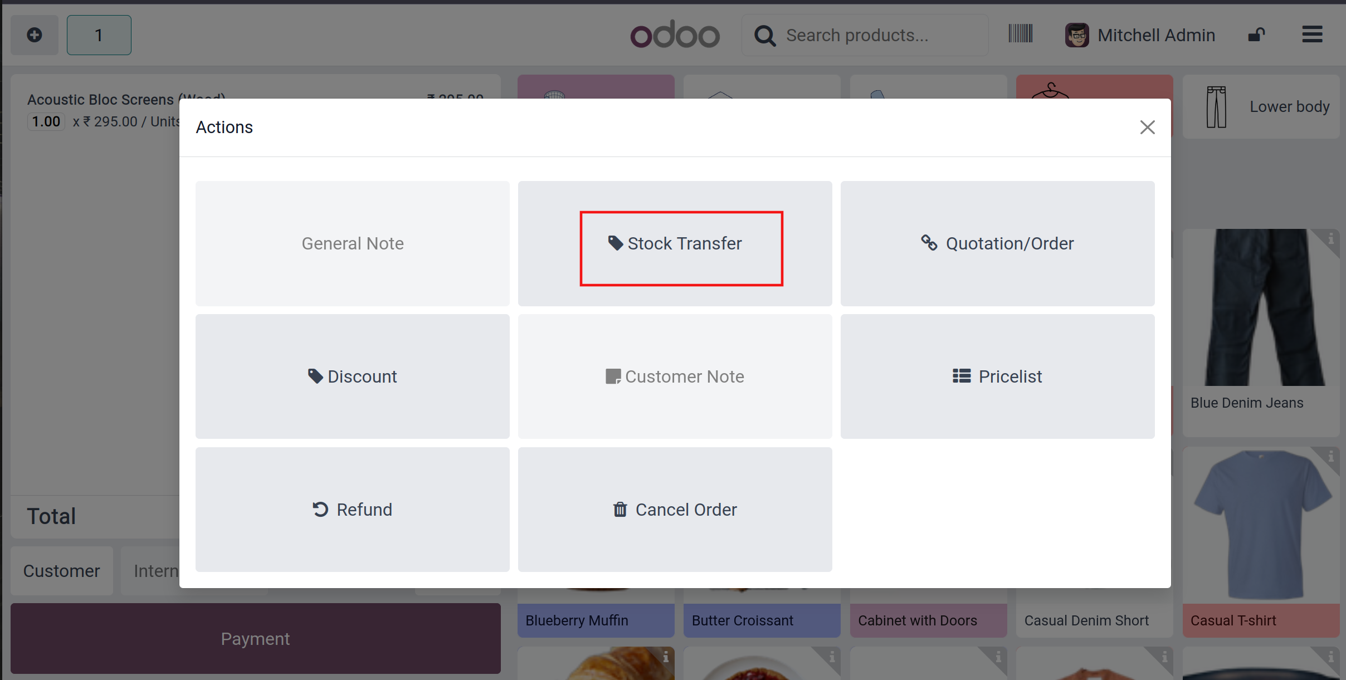The height and width of the screenshot is (680, 1346).
Task: Apply a Discount from actions
Action: [352, 376]
